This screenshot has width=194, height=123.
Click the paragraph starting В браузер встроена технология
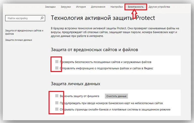tap(115, 32)
